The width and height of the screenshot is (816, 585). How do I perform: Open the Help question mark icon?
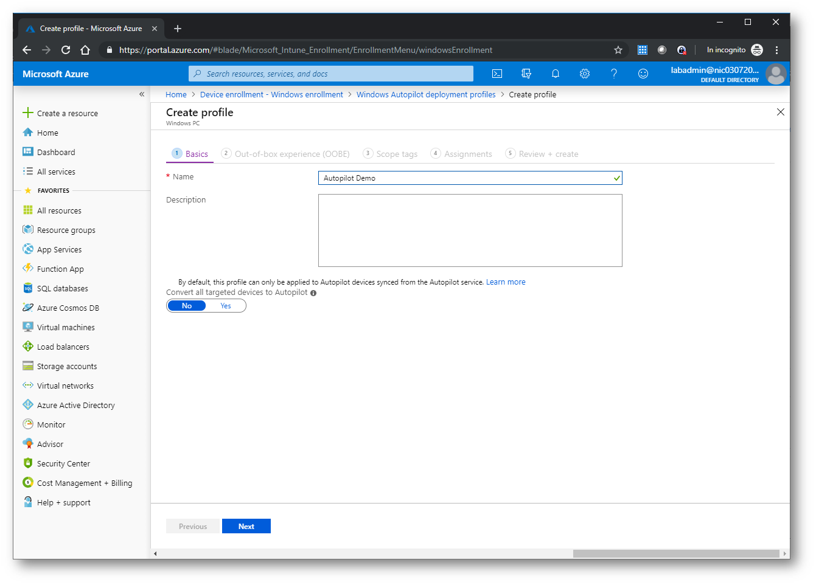point(614,74)
